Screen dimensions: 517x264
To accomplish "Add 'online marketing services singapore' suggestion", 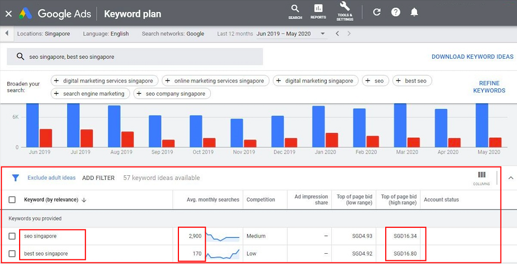I will tap(216, 81).
